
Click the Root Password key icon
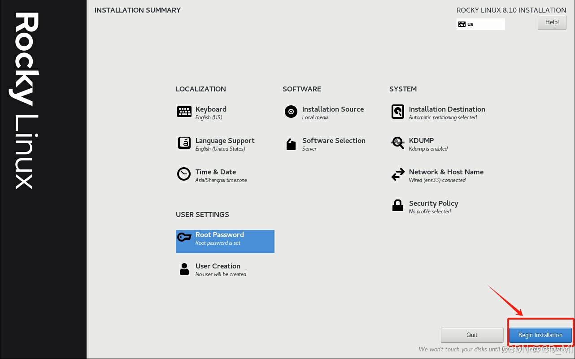[x=184, y=237]
